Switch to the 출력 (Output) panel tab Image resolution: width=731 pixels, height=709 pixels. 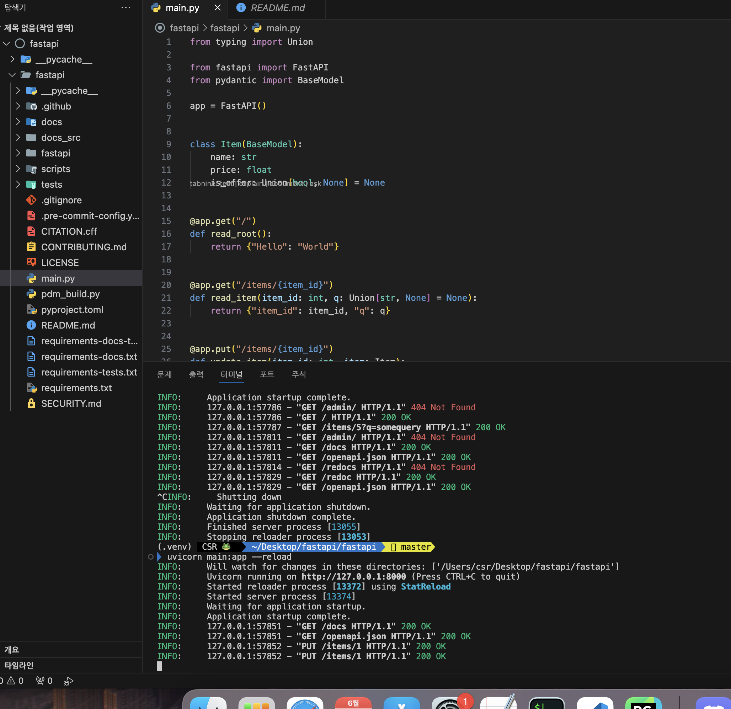[x=196, y=374]
